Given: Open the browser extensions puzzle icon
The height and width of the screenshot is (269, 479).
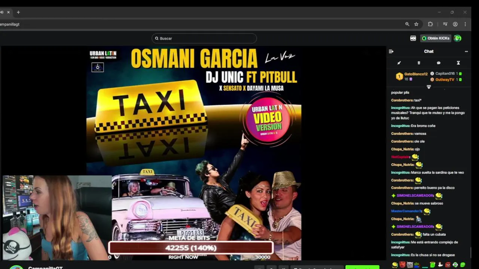Looking at the screenshot, I should [430, 24].
